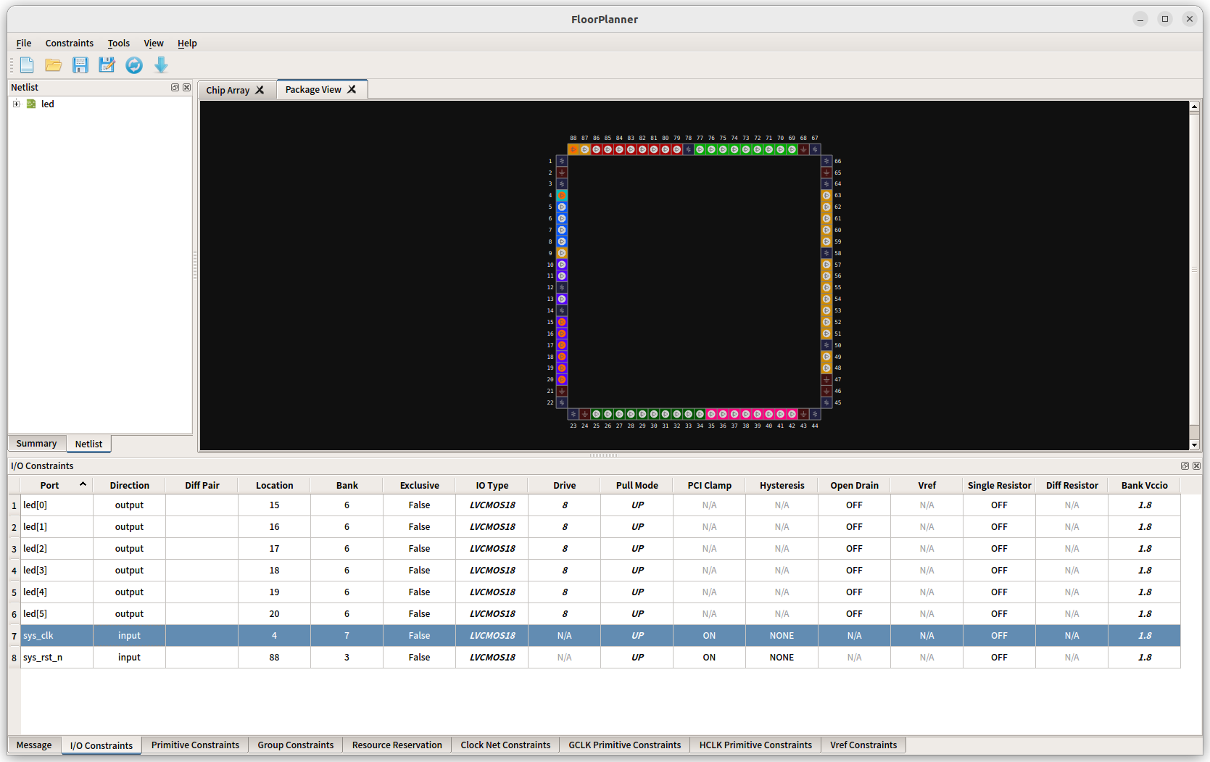The width and height of the screenshot is (1210, 762).
Task: Open the Tools menu
Action: point(119,43)
